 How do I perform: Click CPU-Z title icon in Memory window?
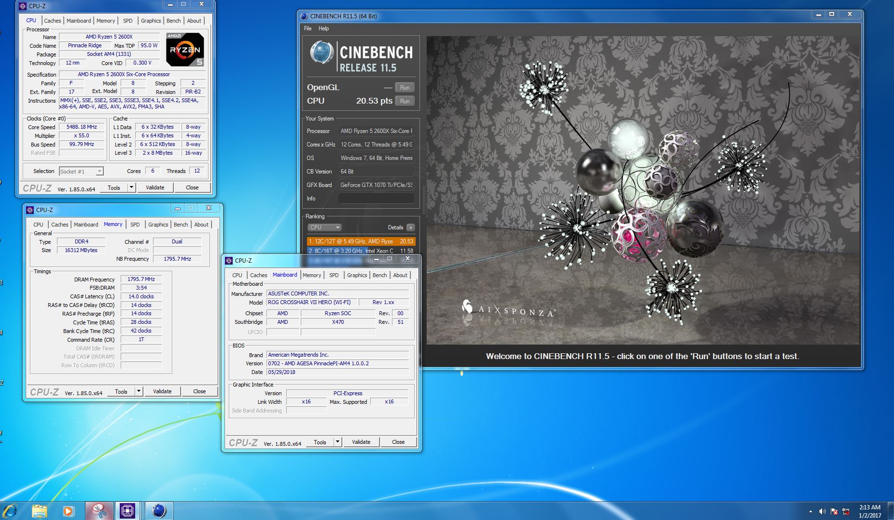click(x=30, y=210)
